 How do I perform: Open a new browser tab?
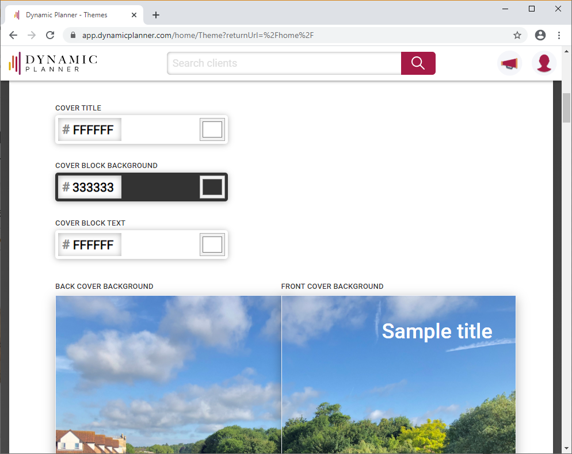[x=156, y=15]
